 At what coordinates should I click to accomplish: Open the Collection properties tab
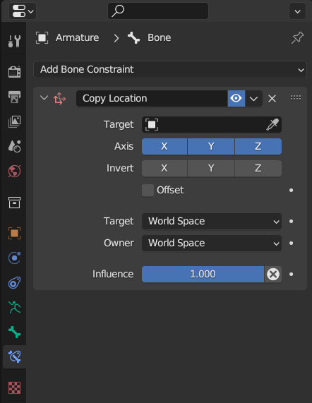(14, 203)
